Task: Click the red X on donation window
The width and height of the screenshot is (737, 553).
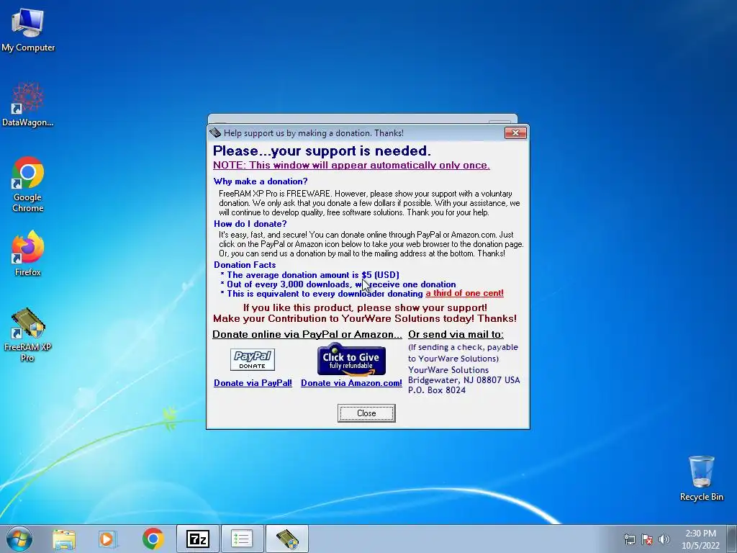Action: pyautogui.click(x=515, y=133)
